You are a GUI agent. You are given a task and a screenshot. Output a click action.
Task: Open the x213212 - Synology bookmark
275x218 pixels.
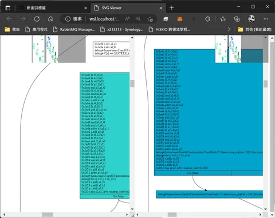coord(121,29)
